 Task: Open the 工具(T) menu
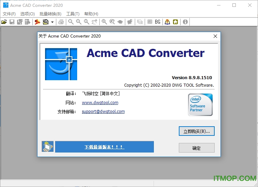pyautogui.click(x=73, y=14)
